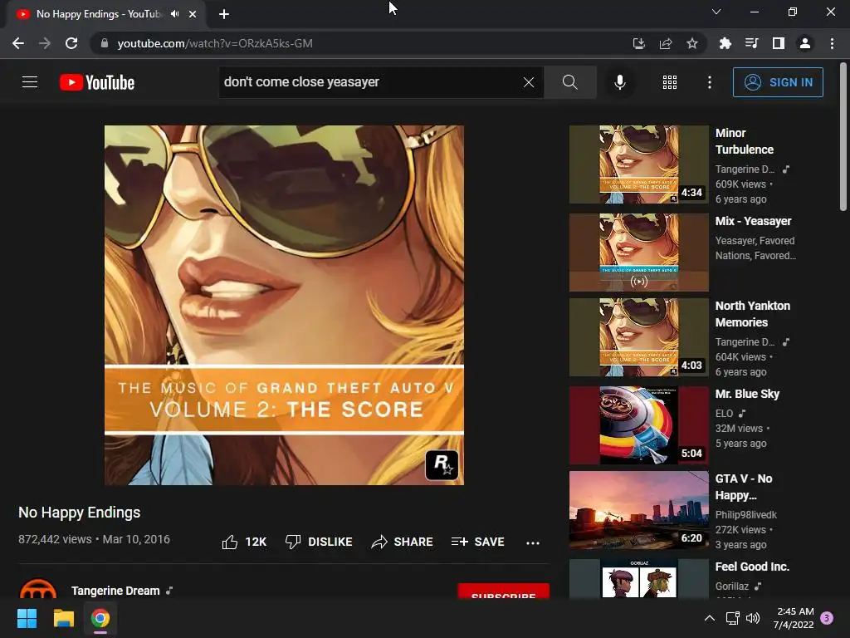Screen dimensions: 850x638
Task: Share this page from address bar
Action: (x=665, y=43)
